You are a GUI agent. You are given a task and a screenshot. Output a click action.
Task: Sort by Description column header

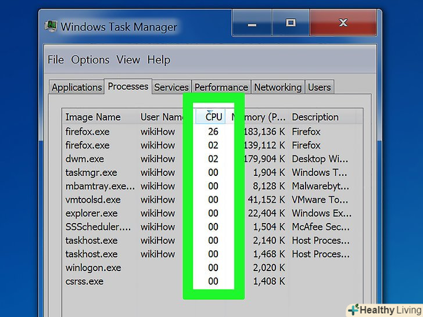click(x=315, y=117)
